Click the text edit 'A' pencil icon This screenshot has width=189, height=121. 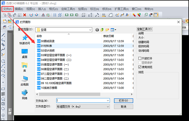[127, 15]
